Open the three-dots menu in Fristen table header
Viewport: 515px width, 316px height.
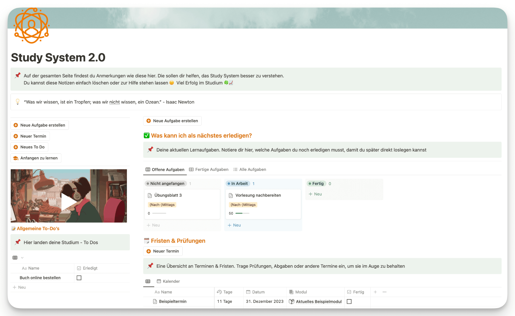coord(384,292)
